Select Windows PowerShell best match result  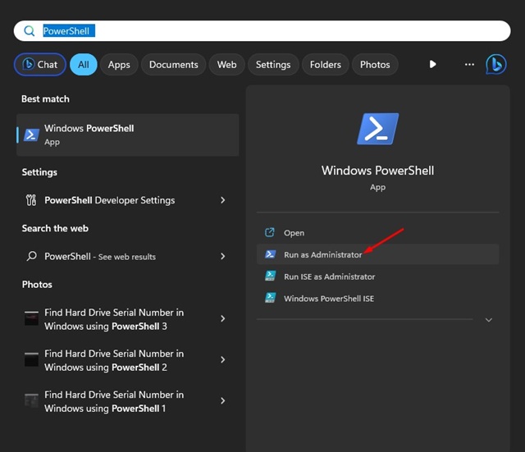click(x=128, y=135)
